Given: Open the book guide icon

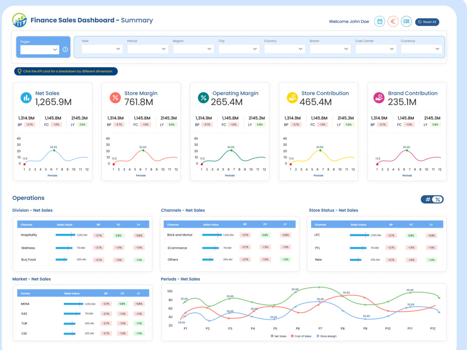Looking at the screenshot, I should click(x=406, y=21).
